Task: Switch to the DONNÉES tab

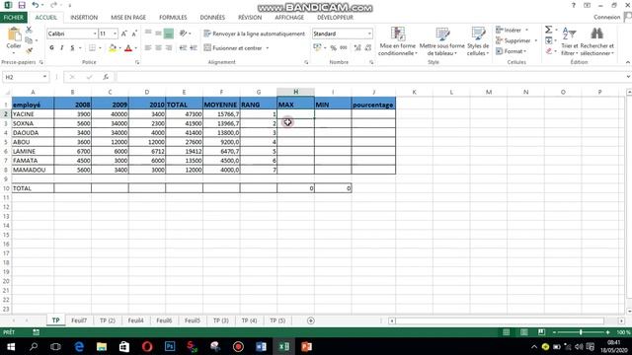Action: pos(212,18)
